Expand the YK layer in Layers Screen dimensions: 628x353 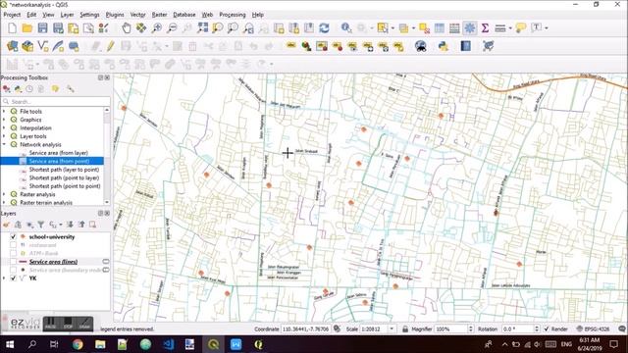click(4, 278)
